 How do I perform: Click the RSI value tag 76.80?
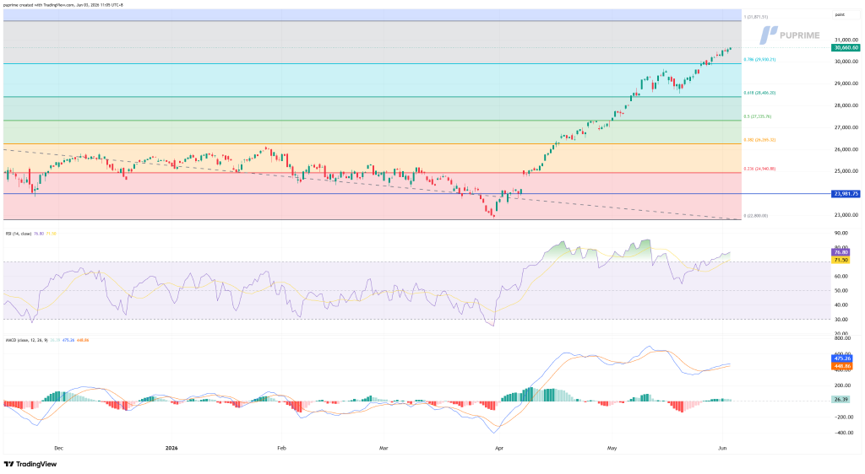(841, 252)
